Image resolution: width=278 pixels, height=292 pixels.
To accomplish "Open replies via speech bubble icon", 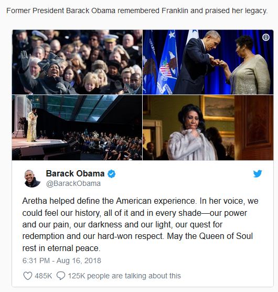I will point(61,276).
